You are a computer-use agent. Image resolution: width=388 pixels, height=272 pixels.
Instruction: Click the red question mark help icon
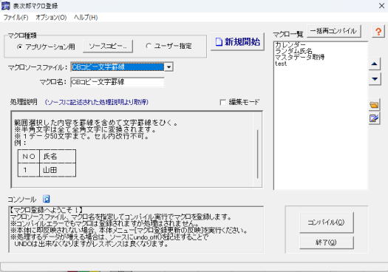click(x=378, y=32)
